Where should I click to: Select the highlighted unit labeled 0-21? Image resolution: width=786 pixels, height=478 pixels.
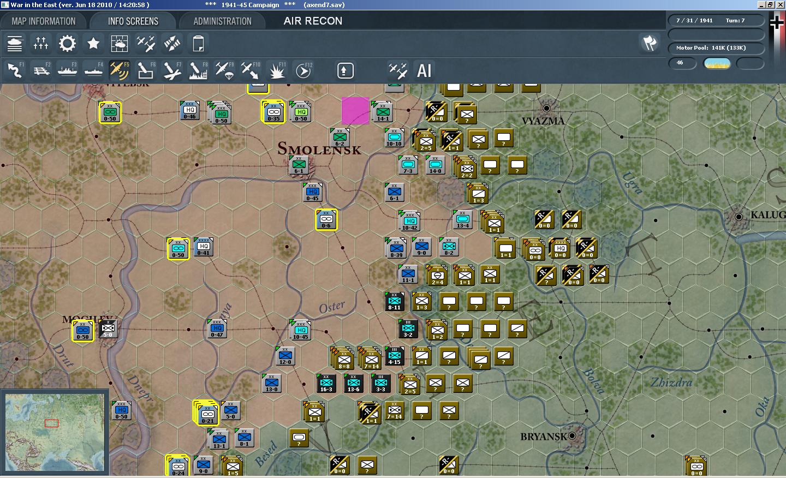click(207, 414)
